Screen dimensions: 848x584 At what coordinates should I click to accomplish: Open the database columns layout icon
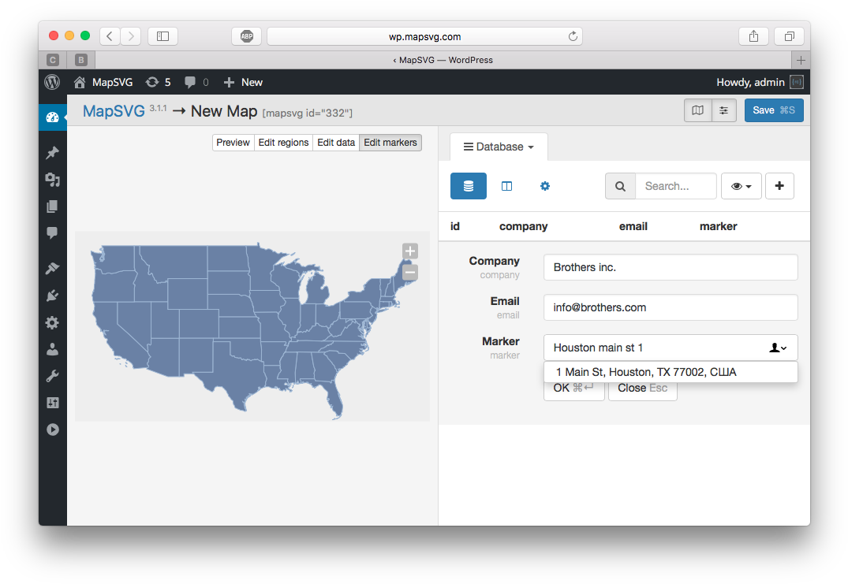[506, 186]
